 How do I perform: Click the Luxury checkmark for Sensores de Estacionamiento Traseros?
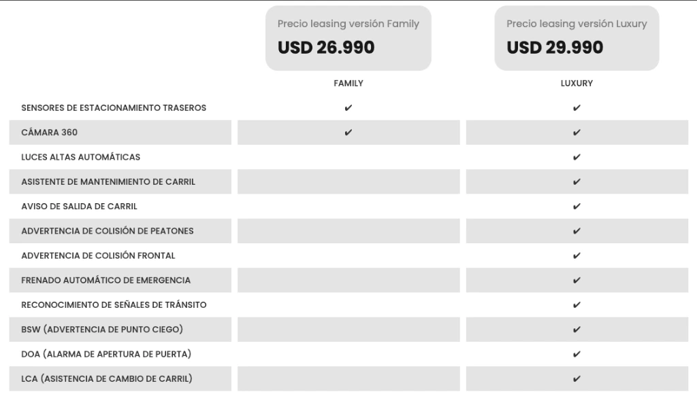577,108
